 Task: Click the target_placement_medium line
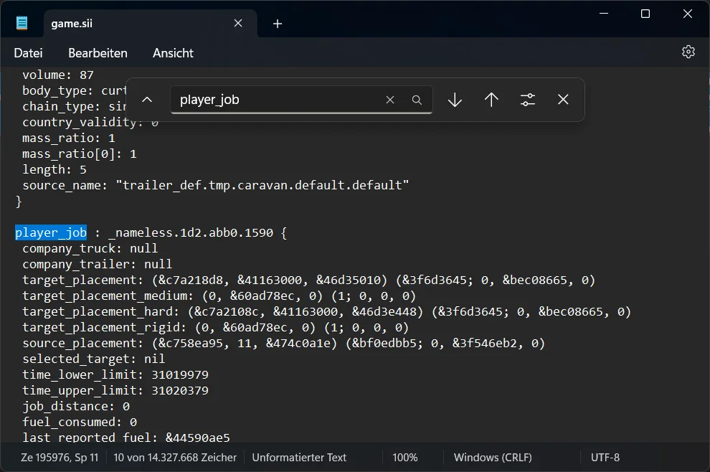pyautogui.click(x=219, y=296)
